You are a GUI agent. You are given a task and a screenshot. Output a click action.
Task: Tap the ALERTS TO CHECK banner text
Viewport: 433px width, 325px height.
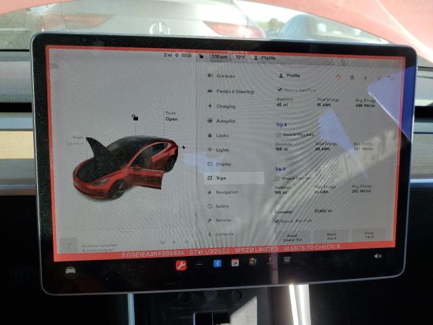[312, 247]
